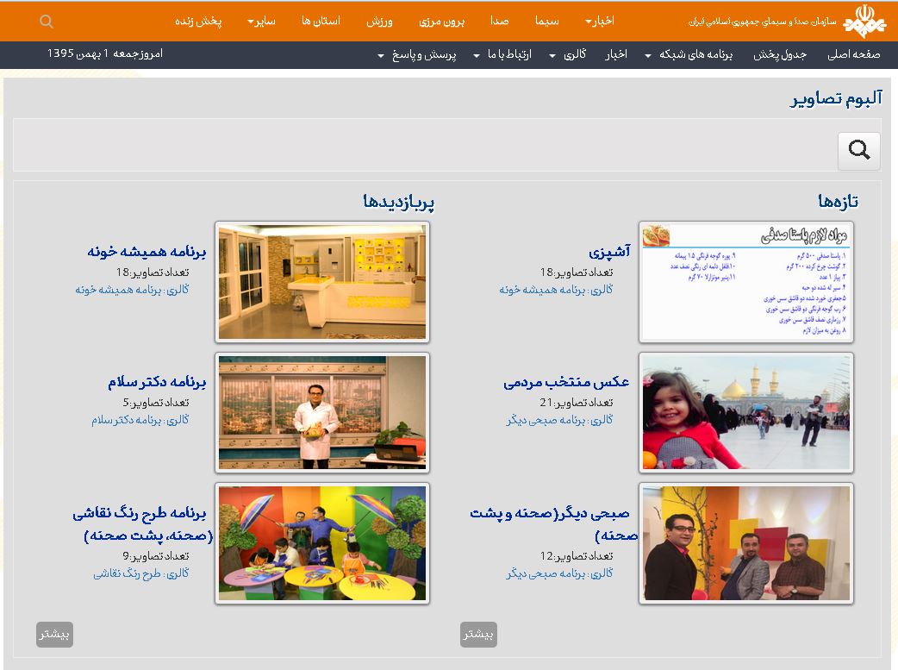Open the برنامه دکتر سلام thumbnail
The image size is (898, 670).
[322, 413]
